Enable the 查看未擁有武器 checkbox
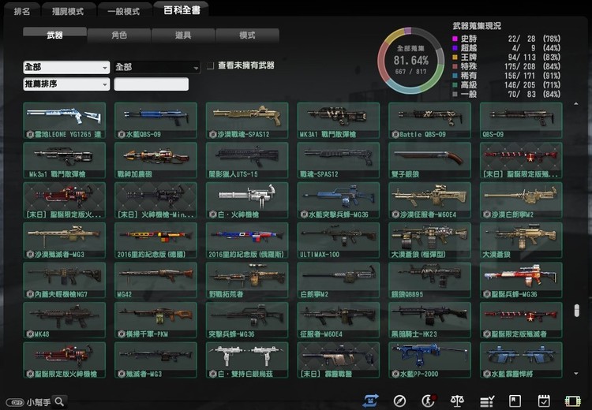The width and height of the screenshot is (592, 410). point(210,65)
